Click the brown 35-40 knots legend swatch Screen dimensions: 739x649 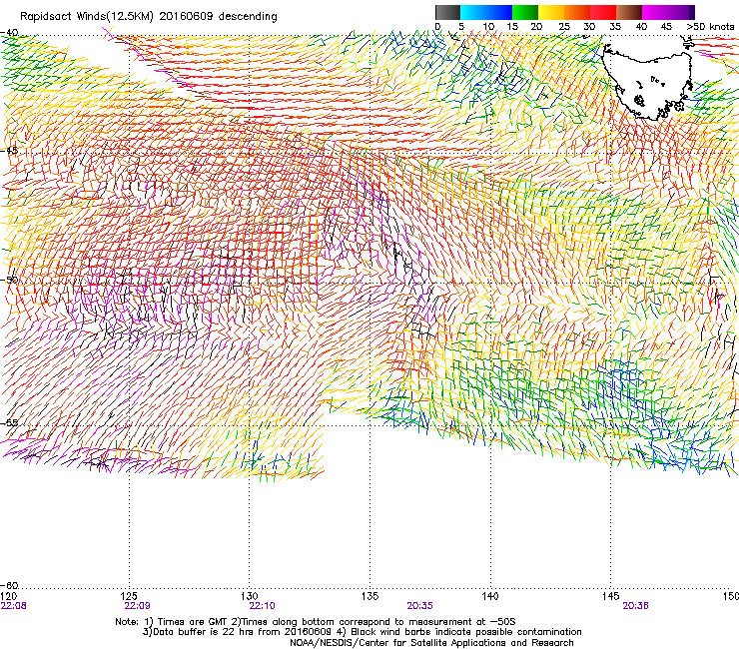pyautogui.click(x=629, y=12)
